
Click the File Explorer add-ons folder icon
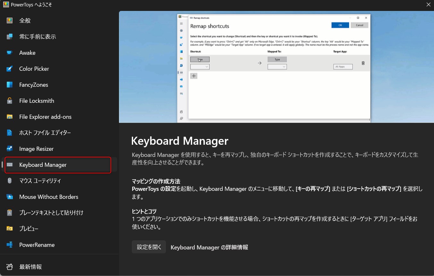[x=10, y=117]
